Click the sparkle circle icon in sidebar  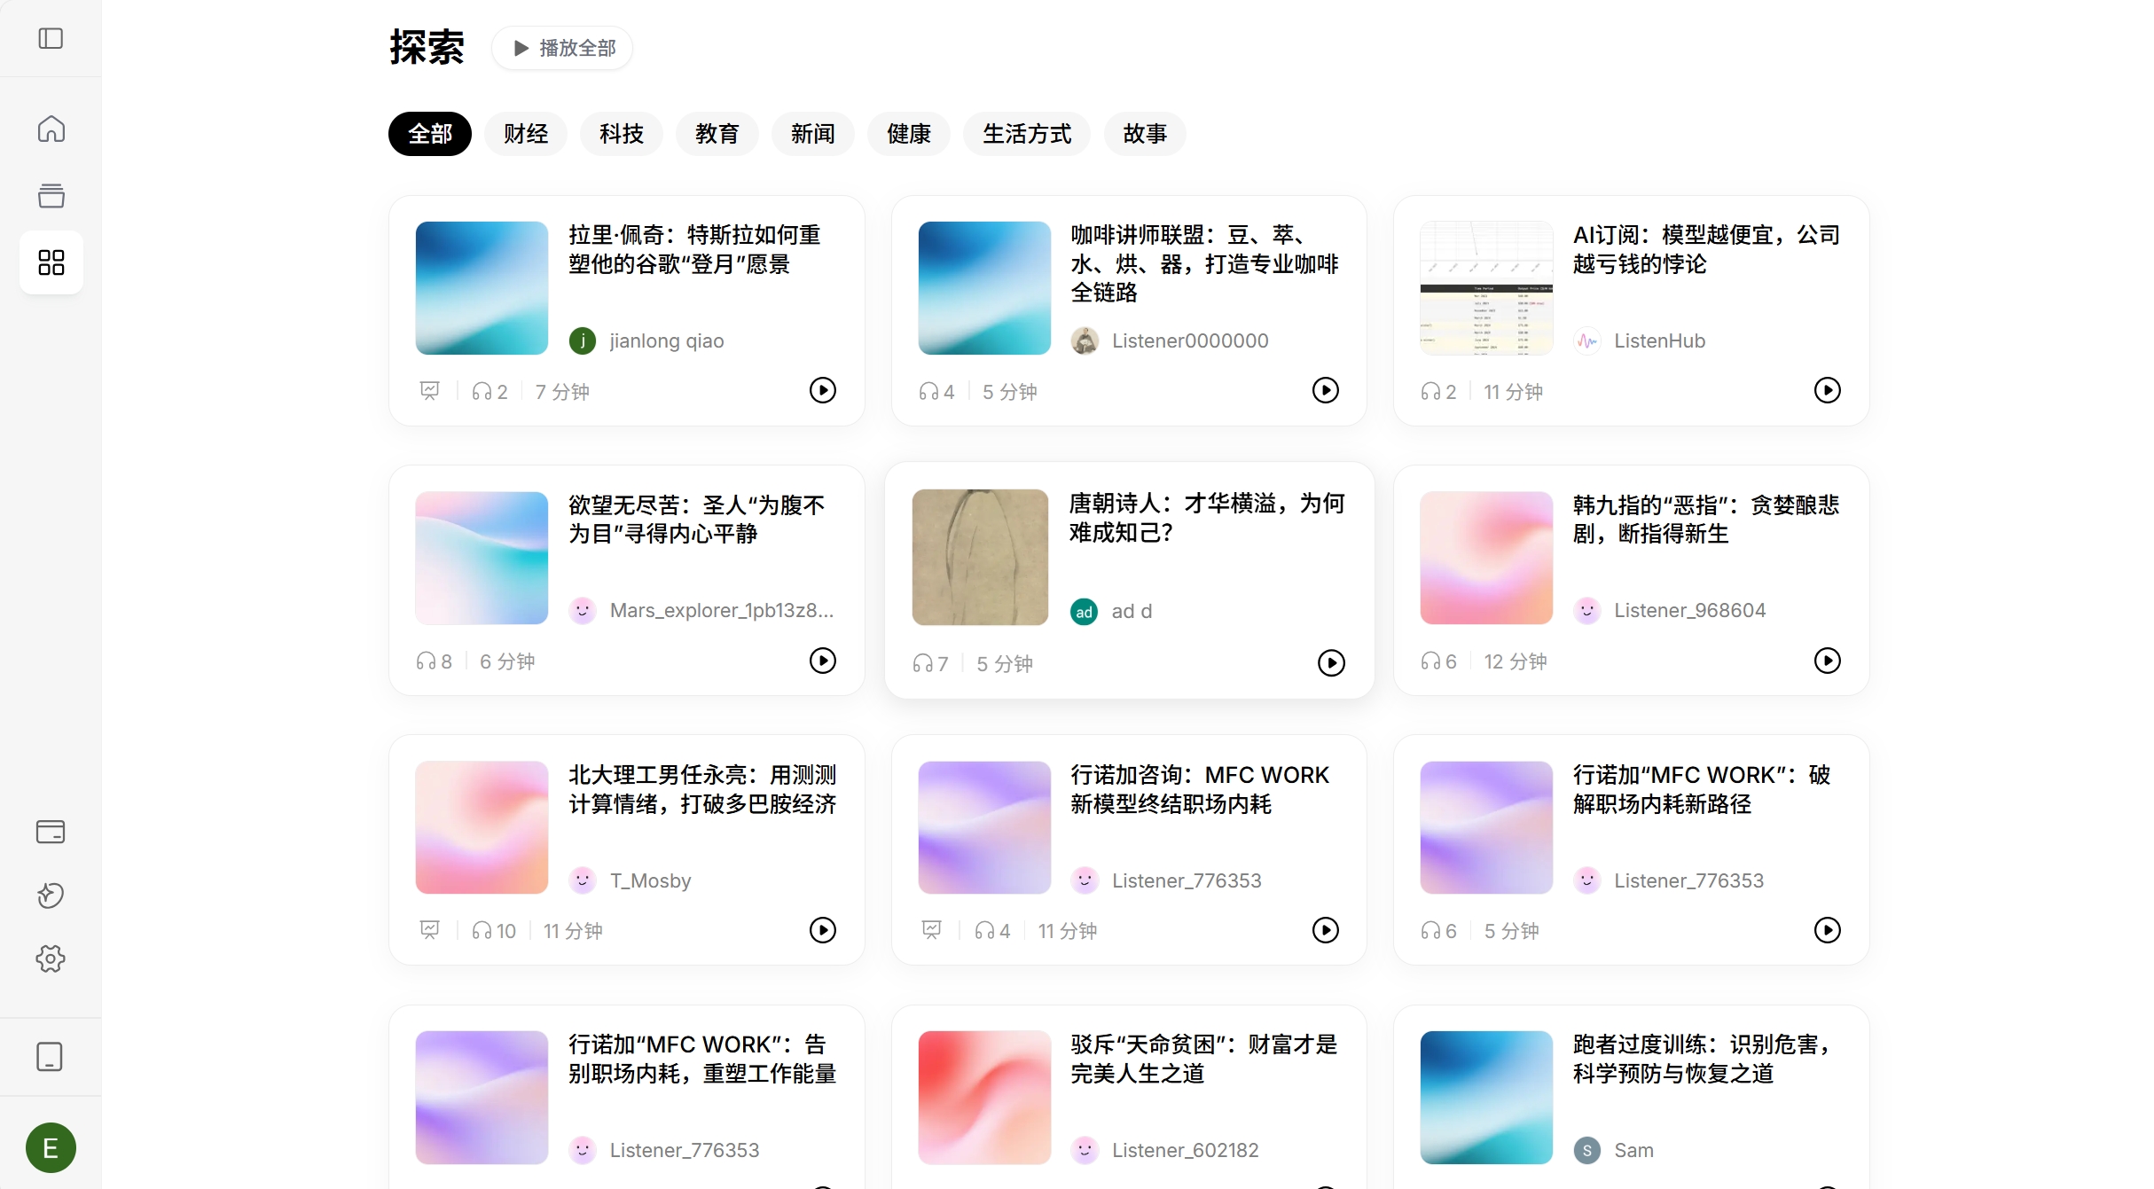51,896
